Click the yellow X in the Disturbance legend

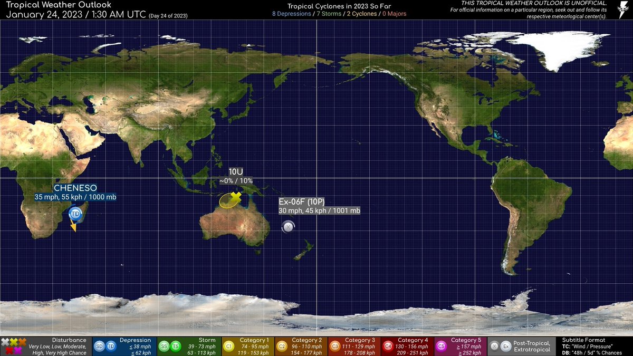(x=14, y=342)
